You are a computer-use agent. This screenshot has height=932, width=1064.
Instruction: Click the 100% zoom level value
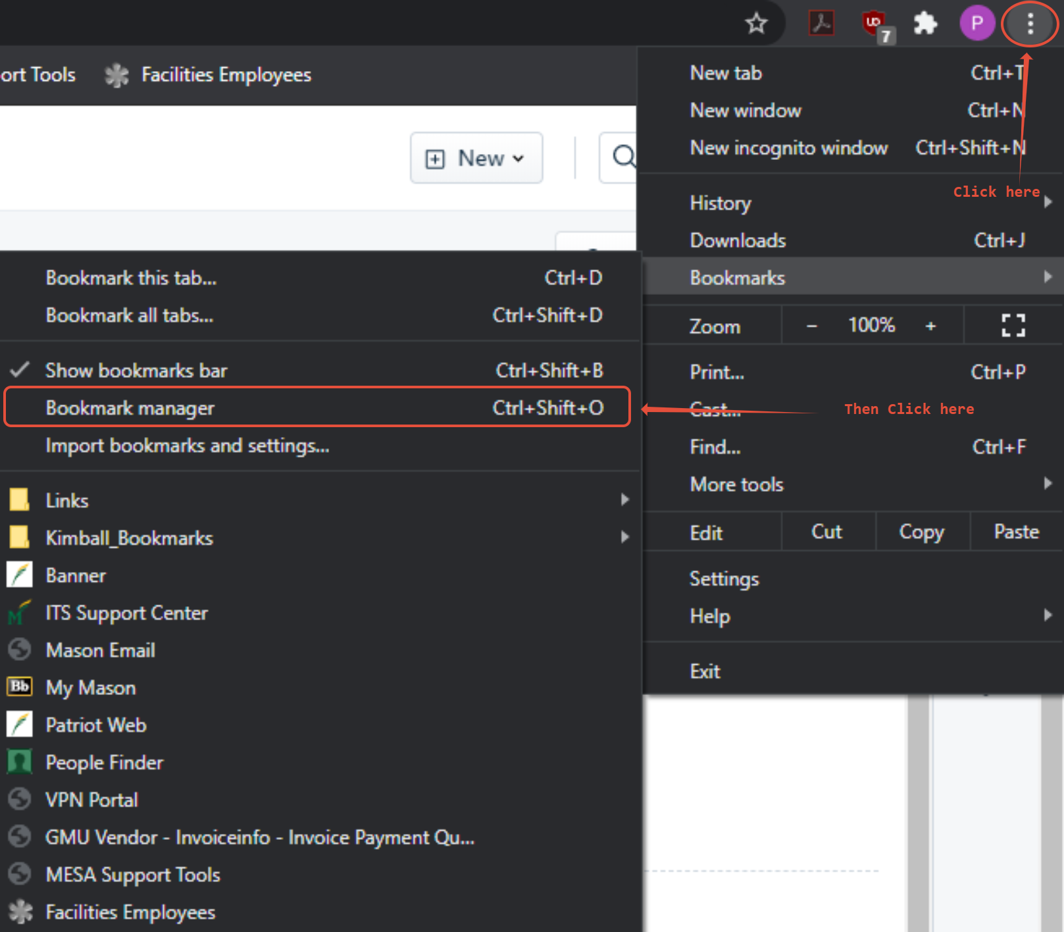click(x=871, y=325)
